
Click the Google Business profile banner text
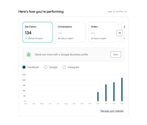tap(61, 55)
